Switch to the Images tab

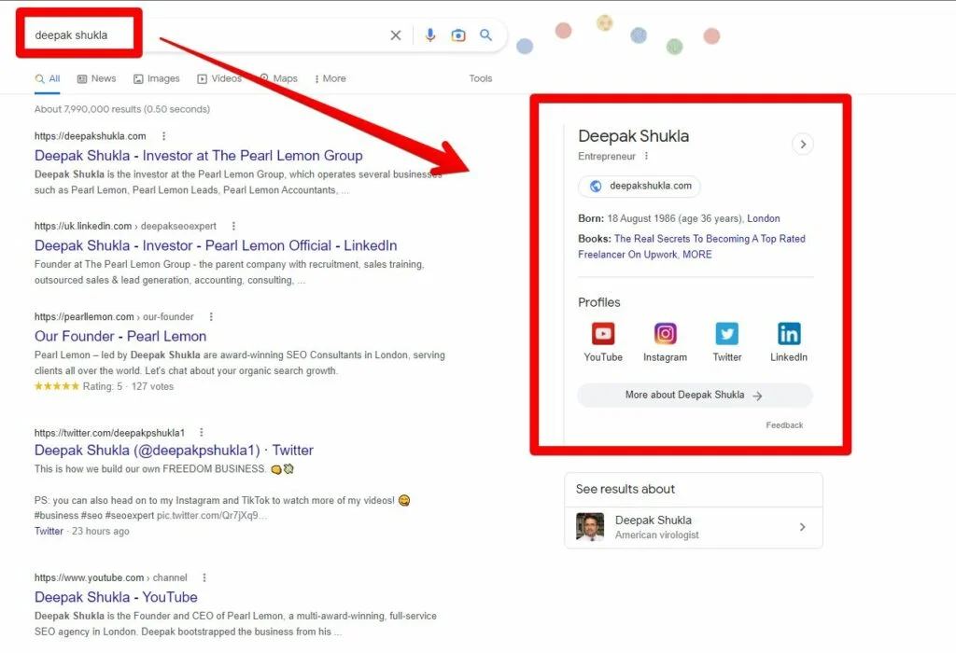157,78
